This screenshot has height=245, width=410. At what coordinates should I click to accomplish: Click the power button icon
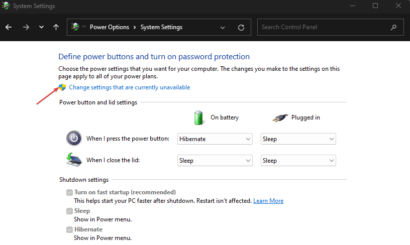[x=74, y=138]
